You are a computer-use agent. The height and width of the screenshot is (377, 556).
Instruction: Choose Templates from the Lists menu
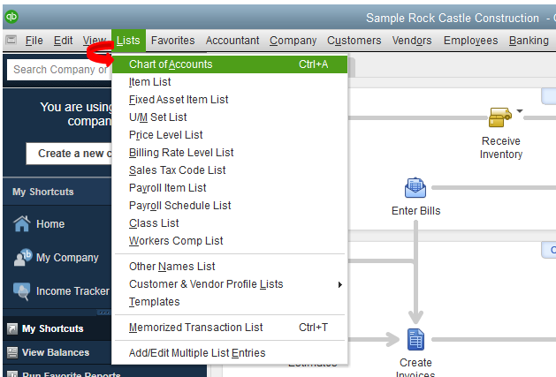click(x=230, y=302)
